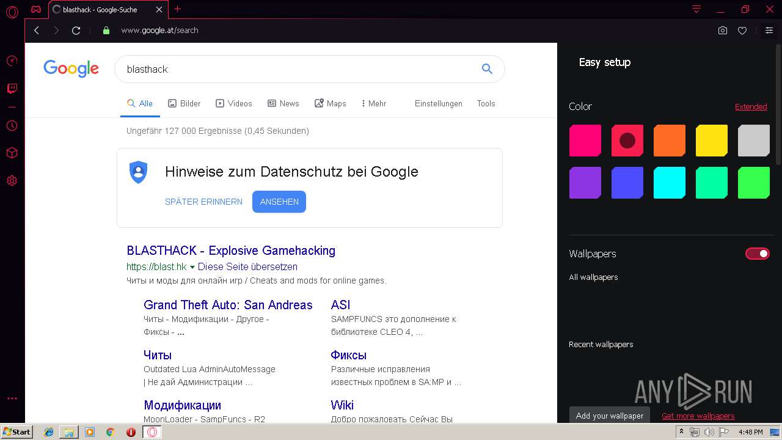Click Get more wallpapers link
This screenshot has height=440, width=782.
(698, 416)
